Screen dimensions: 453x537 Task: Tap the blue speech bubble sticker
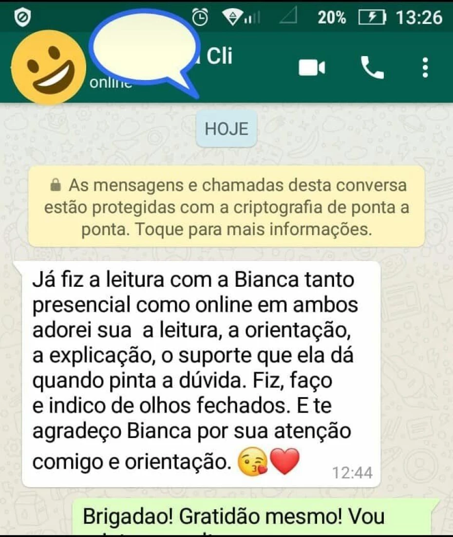coord(146,51)
